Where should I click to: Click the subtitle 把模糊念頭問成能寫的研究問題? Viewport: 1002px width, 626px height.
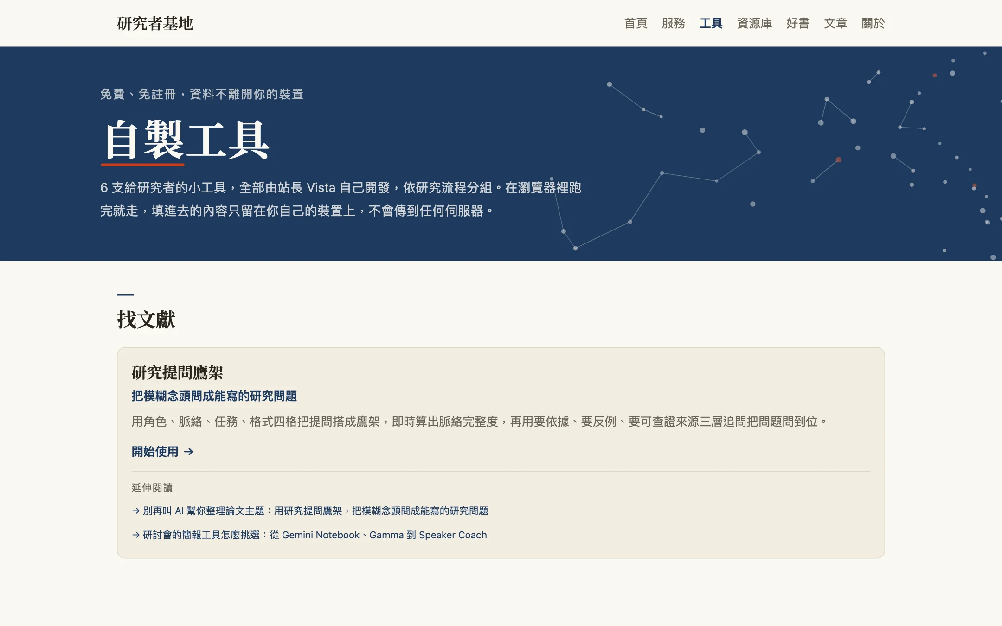(214, 396)
